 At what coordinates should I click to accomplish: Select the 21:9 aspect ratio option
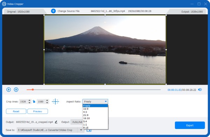[x=95, y=115]
